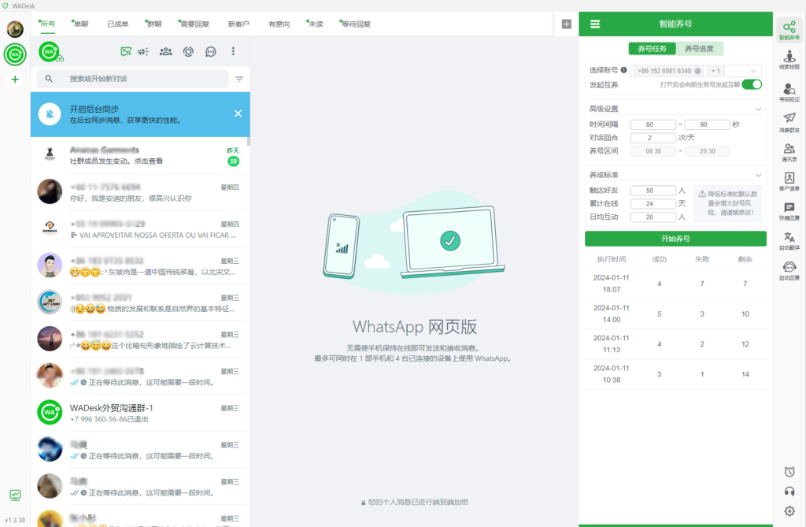Click the 对话回合 field showing 2
This screenshot has height=527, width=806.
653,138
